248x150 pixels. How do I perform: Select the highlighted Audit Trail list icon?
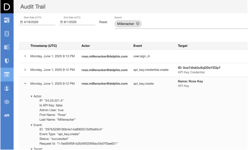pos(7,75)
